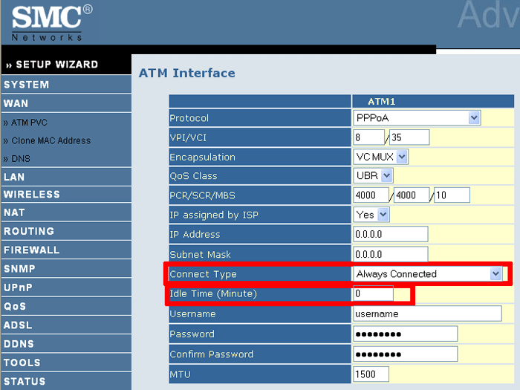Select the ATM PVC submenu link
Screen dimensions: 520x390
(x=29, y=123)
